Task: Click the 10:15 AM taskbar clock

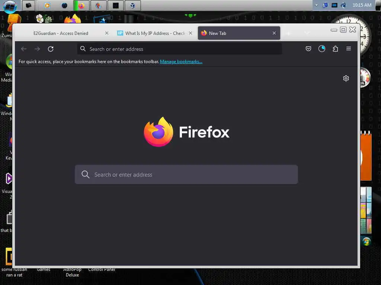Action: click(362, 5)
